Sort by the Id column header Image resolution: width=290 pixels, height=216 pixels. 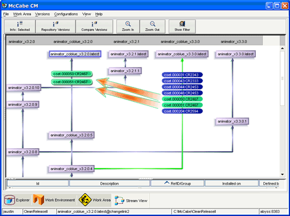coord(38,184)
